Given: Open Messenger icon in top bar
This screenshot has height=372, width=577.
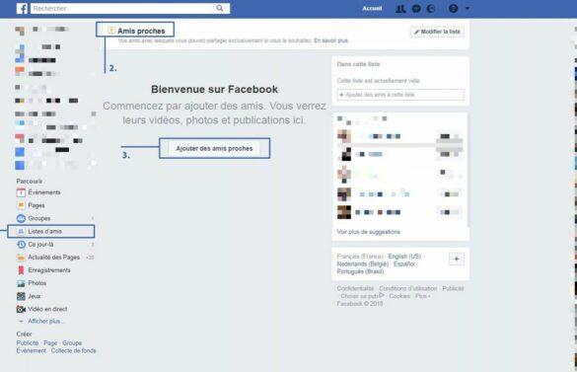Looking at the screenshot, I should click(416, 9).
